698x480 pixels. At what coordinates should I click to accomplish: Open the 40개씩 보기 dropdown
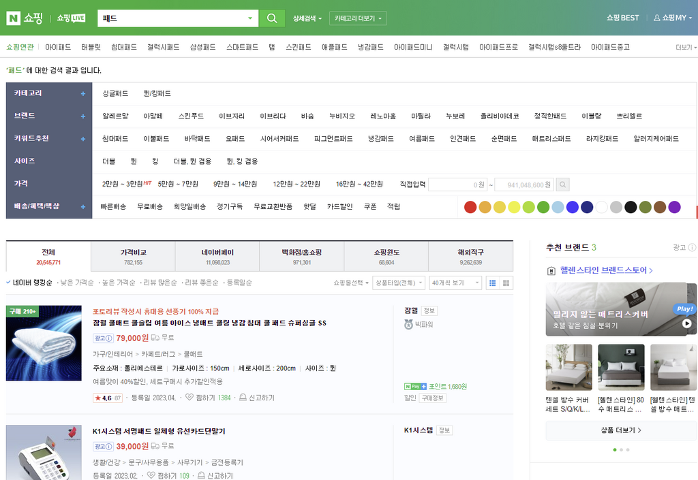click(455, 283)
